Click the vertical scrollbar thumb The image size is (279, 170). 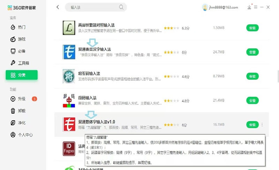coord(278,76)
